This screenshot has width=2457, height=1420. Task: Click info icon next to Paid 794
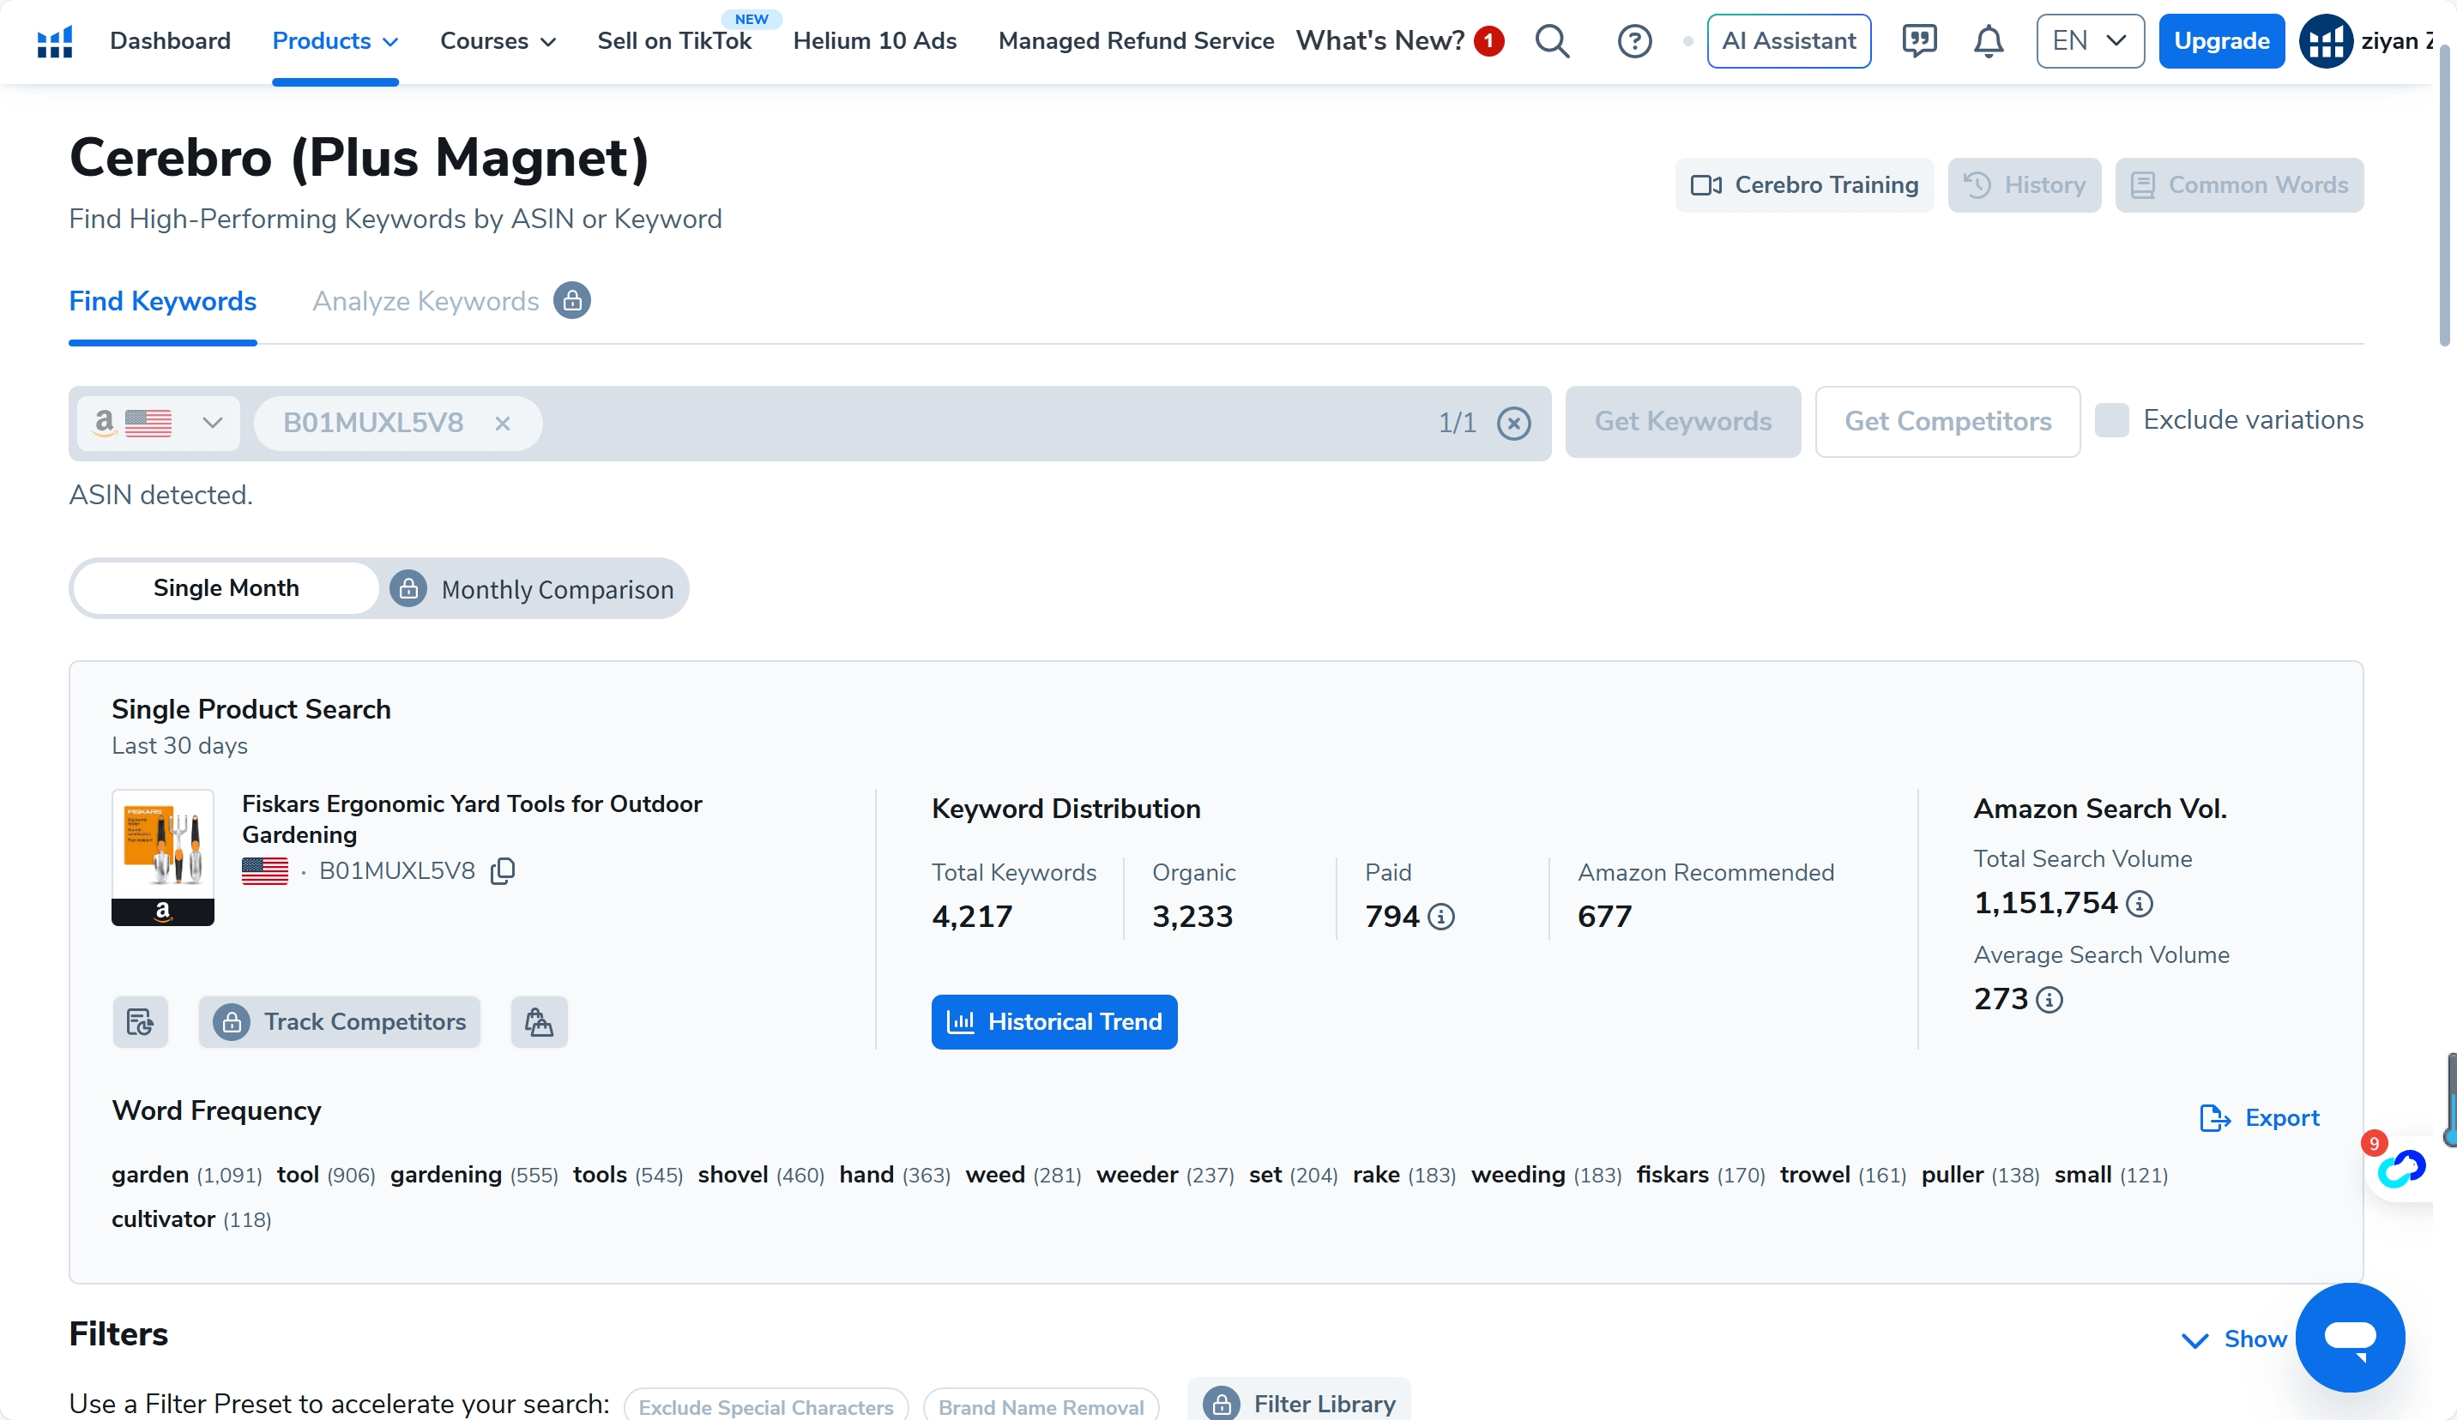tap(1441, 916)
